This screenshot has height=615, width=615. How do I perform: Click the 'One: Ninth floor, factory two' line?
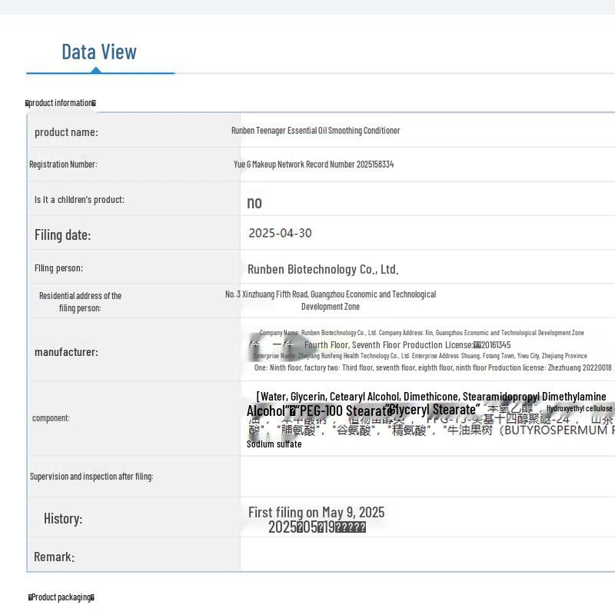coord(433,367)
